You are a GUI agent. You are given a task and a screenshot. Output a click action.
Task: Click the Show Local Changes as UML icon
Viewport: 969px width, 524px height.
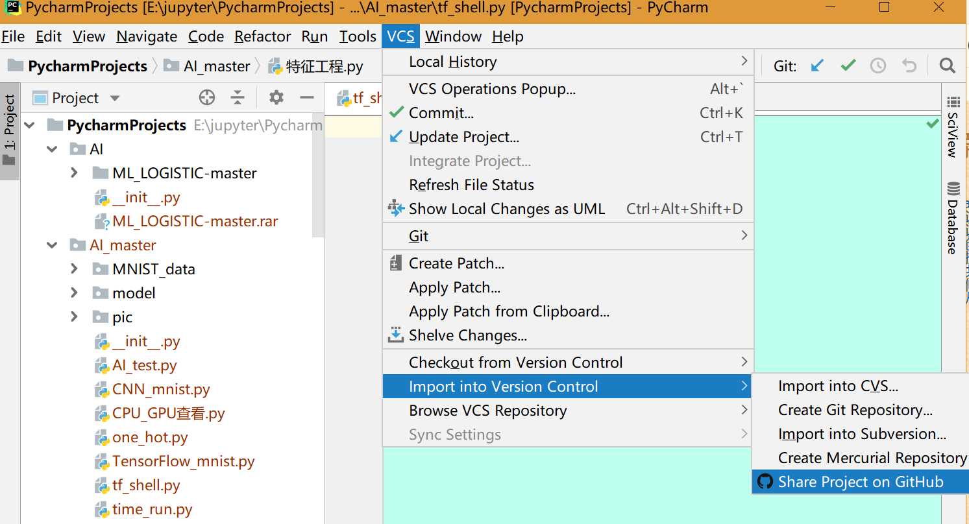(x=395, y=208)
